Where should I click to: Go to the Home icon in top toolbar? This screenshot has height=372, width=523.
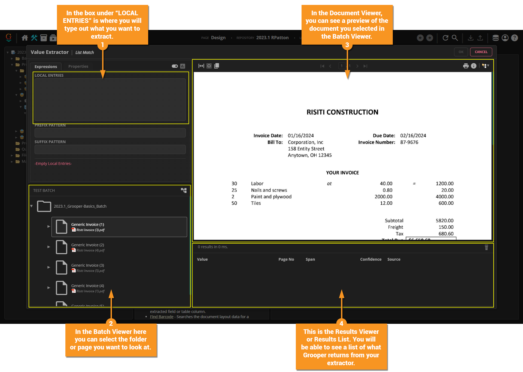(x=25, y=38)
